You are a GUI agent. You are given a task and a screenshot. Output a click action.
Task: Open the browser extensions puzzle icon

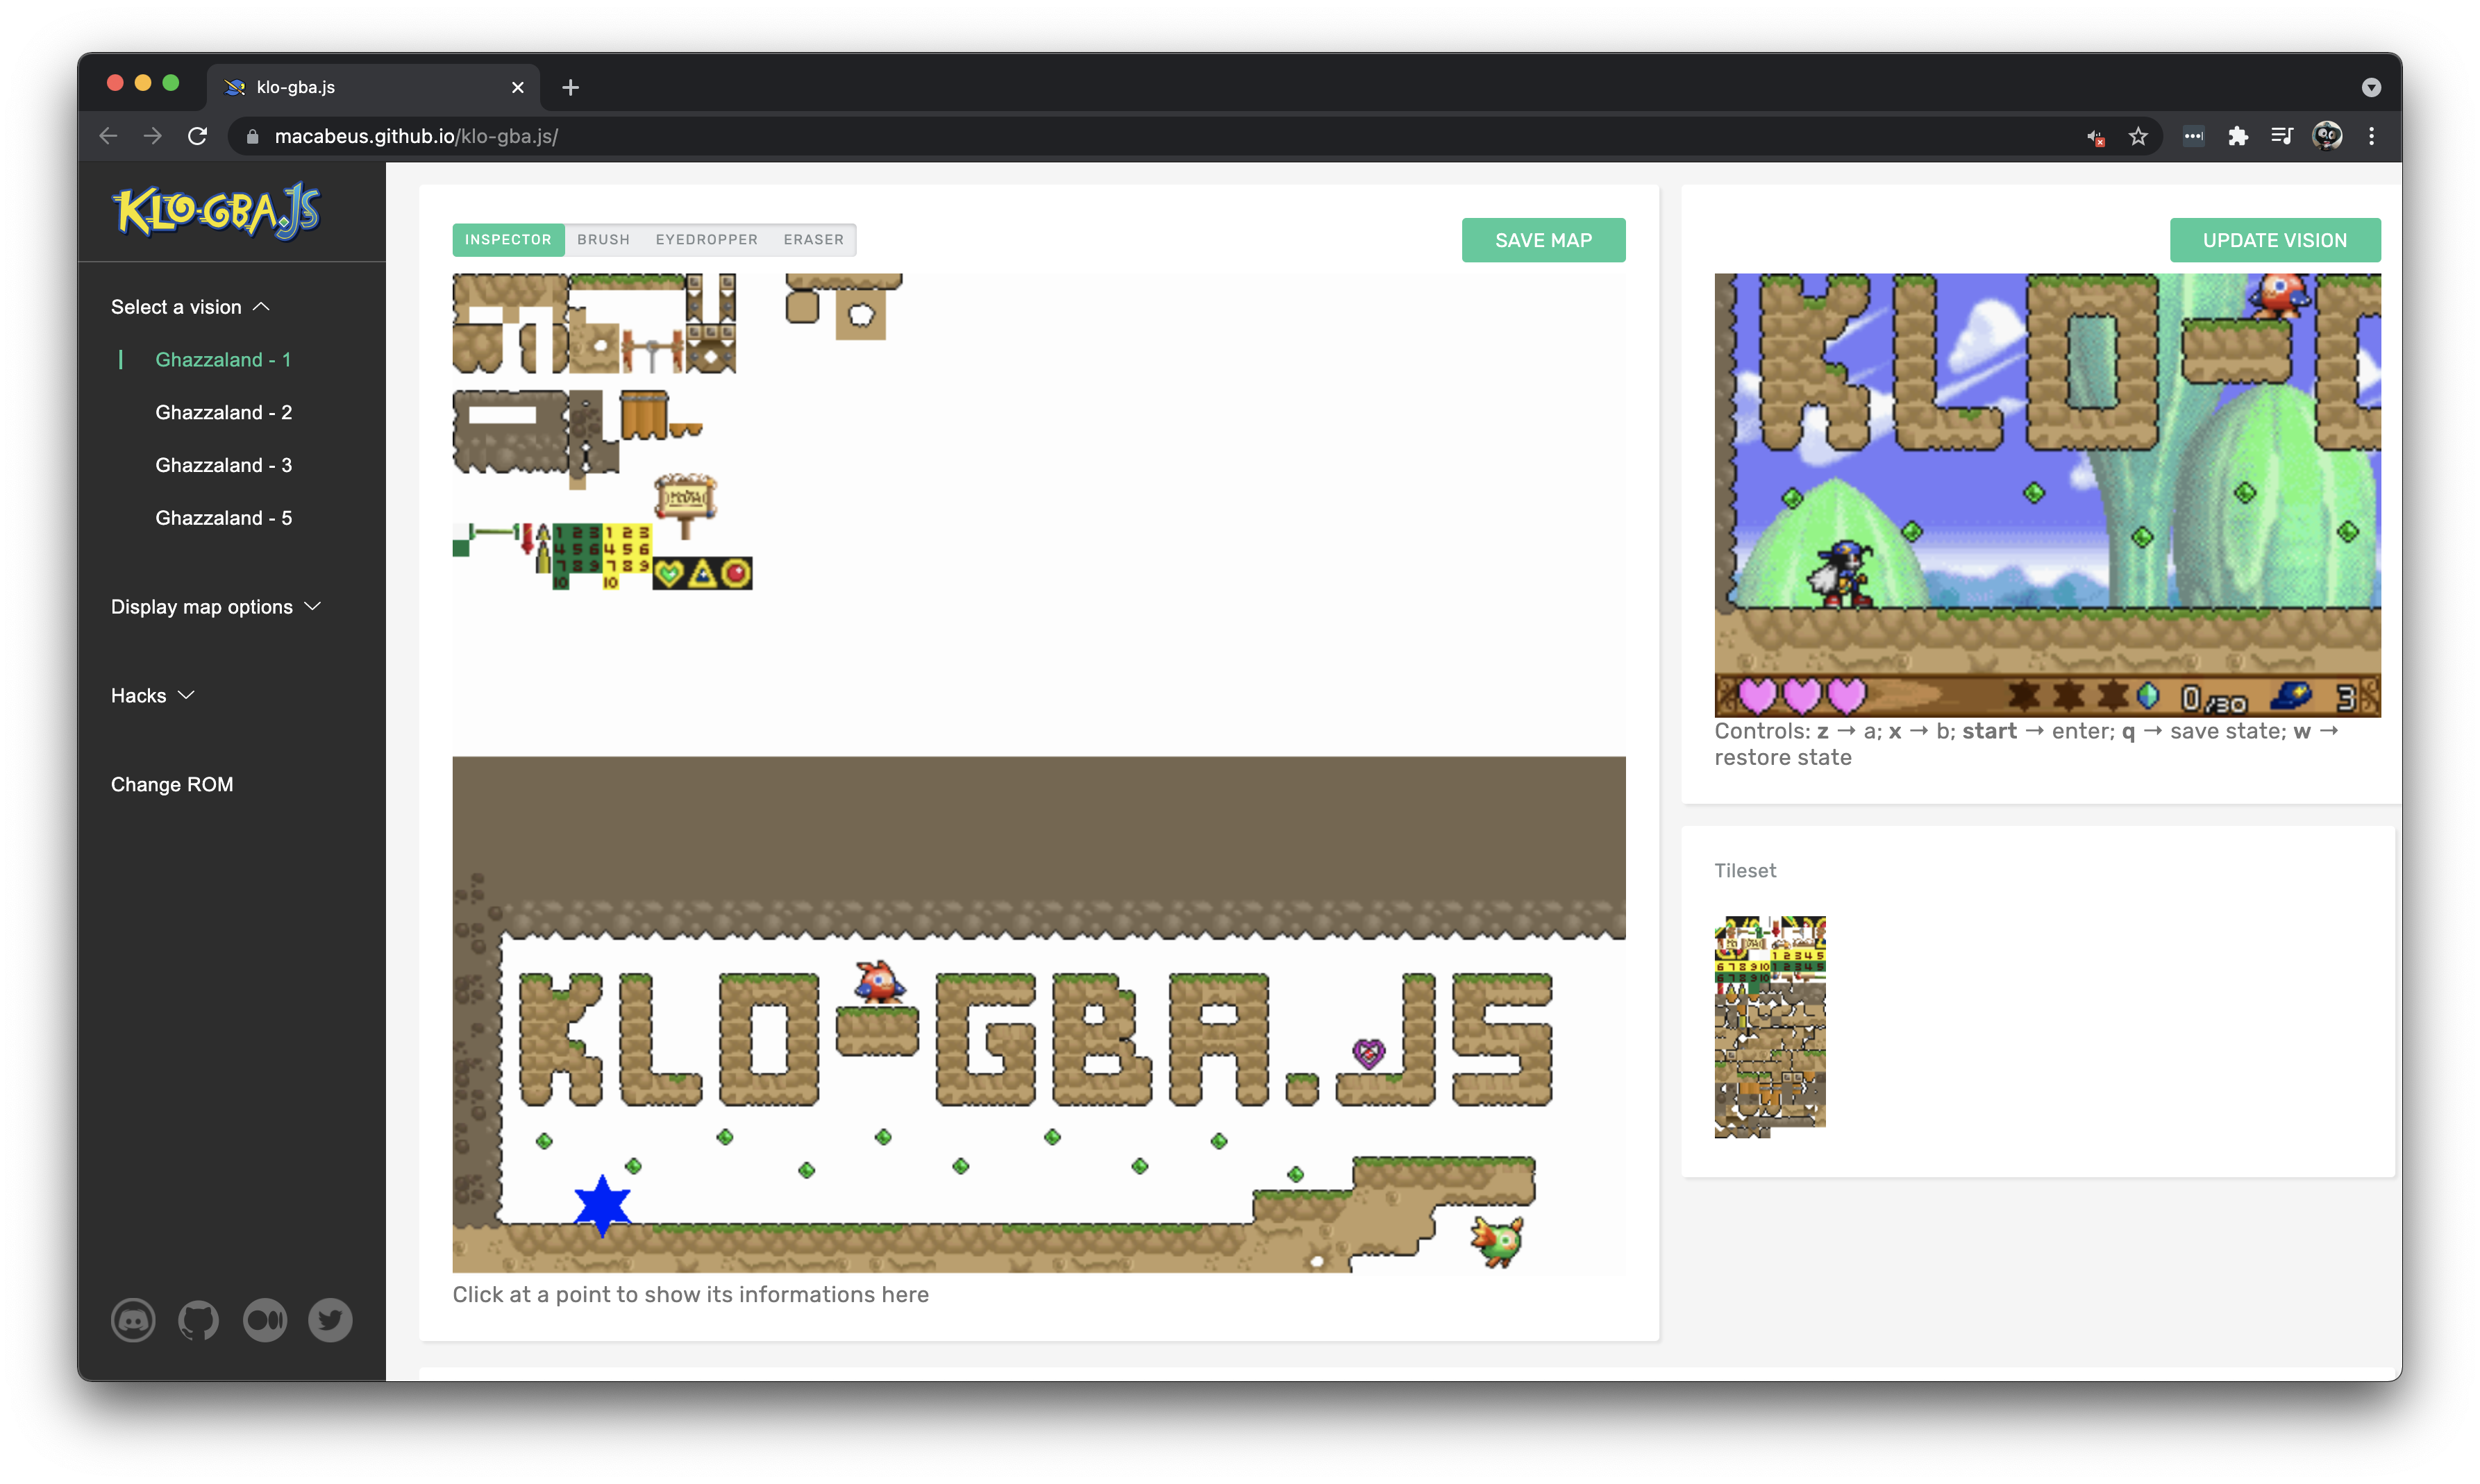click(x=2238, y=137)
